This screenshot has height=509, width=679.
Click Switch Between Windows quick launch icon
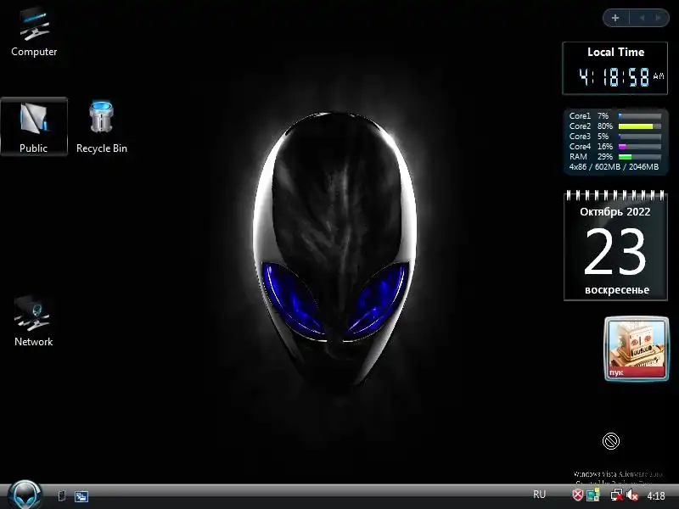[x=81, y=496]
